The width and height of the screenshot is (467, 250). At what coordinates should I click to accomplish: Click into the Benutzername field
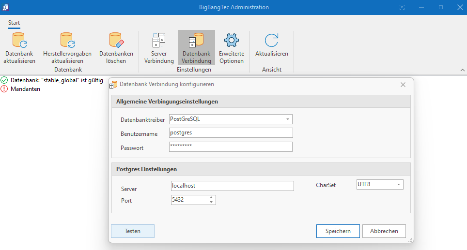(x=231, y=132)
